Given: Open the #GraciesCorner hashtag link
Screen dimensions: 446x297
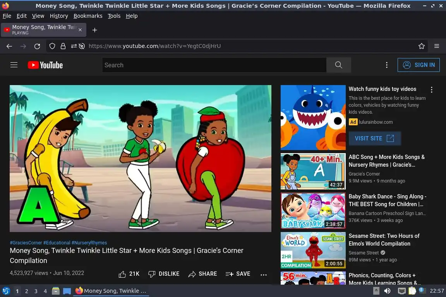Looking at the screenshot, I should [x=26, y=243].
